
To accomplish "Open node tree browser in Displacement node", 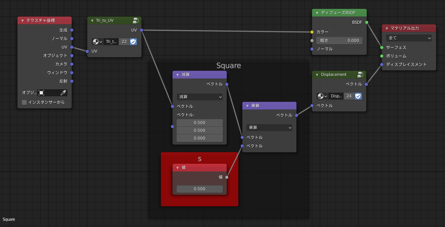I will 322,96.
